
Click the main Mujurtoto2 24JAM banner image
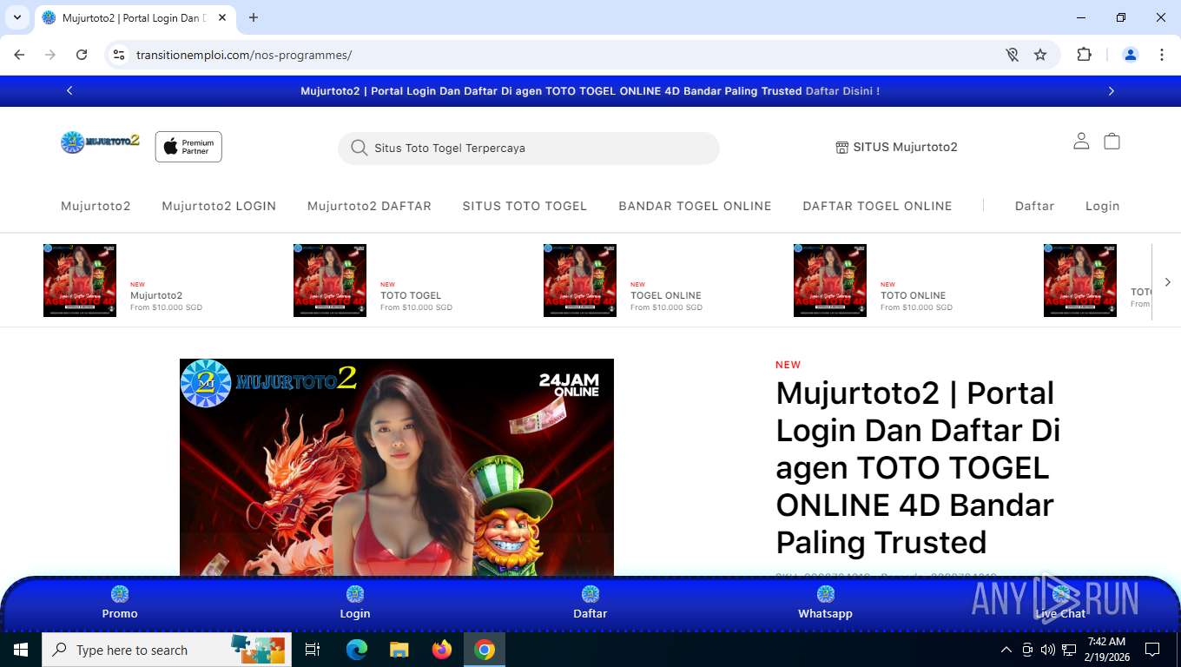pos(397,467)
